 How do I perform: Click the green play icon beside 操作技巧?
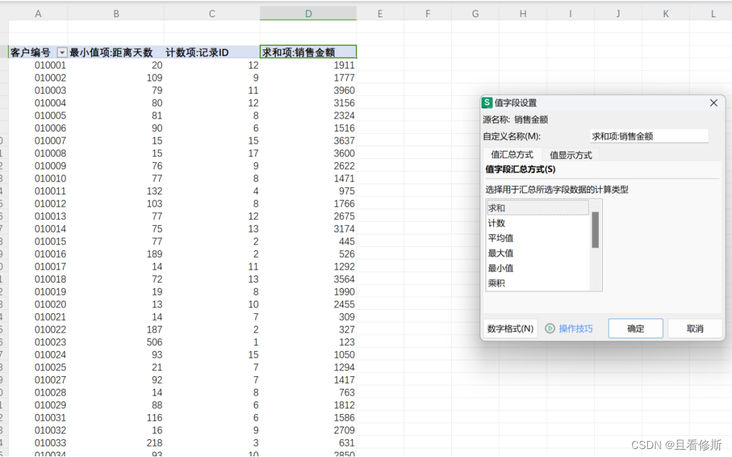550,328
